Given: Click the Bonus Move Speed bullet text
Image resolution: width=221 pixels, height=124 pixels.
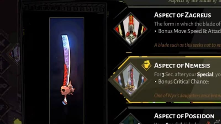Looking at the screenshot, I should coord(188,31).
